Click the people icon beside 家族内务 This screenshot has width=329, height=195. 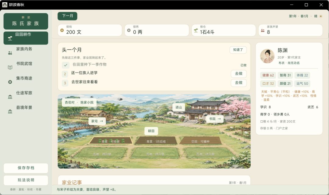10,53
